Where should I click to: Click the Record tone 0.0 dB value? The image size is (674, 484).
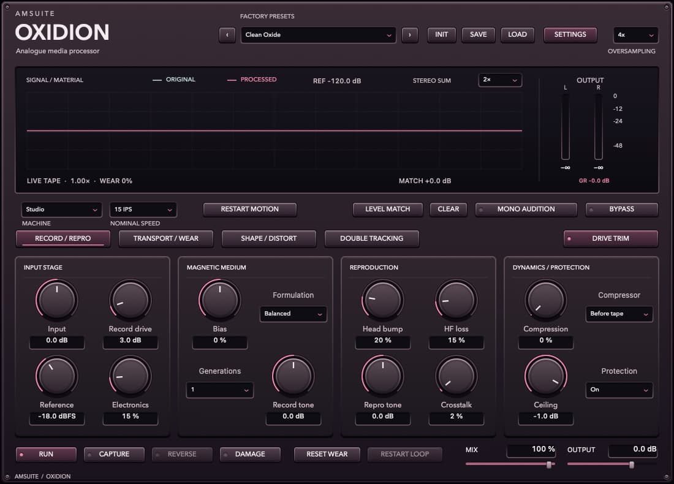[x=293, y=417]
